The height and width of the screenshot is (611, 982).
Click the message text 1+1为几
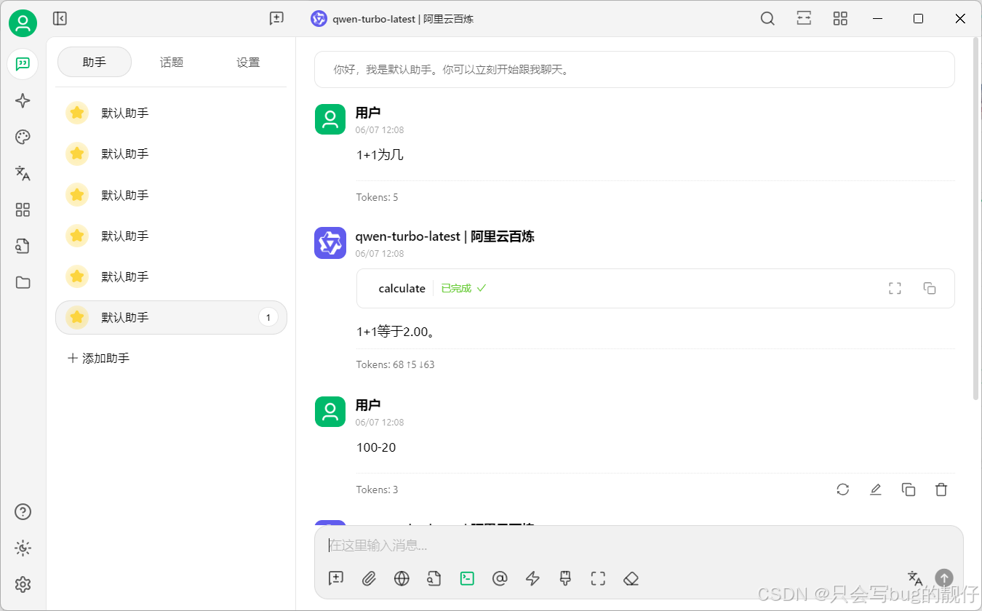click(x=380, y=155)
